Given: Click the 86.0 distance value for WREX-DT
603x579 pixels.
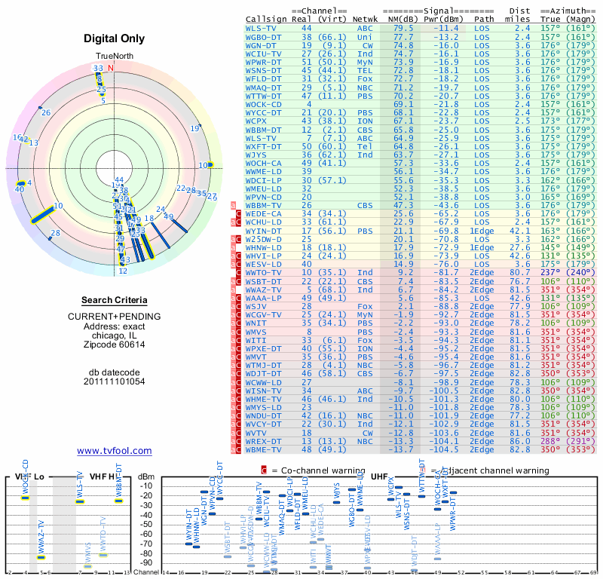Looking at the screenshot, I should 520,441.
